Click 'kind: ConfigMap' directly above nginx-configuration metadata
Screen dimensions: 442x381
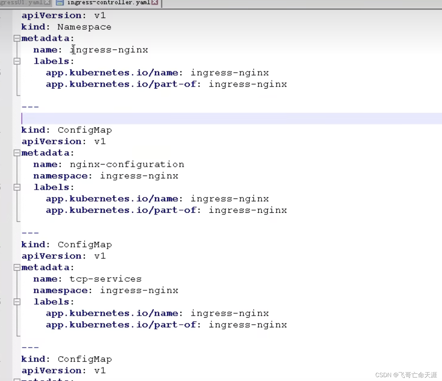click(67, 130)
